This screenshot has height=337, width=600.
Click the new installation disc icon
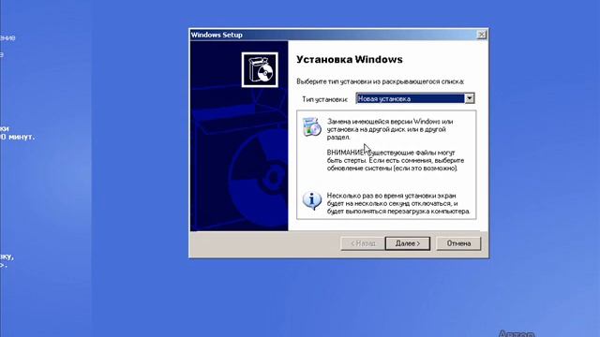[312, 127]
